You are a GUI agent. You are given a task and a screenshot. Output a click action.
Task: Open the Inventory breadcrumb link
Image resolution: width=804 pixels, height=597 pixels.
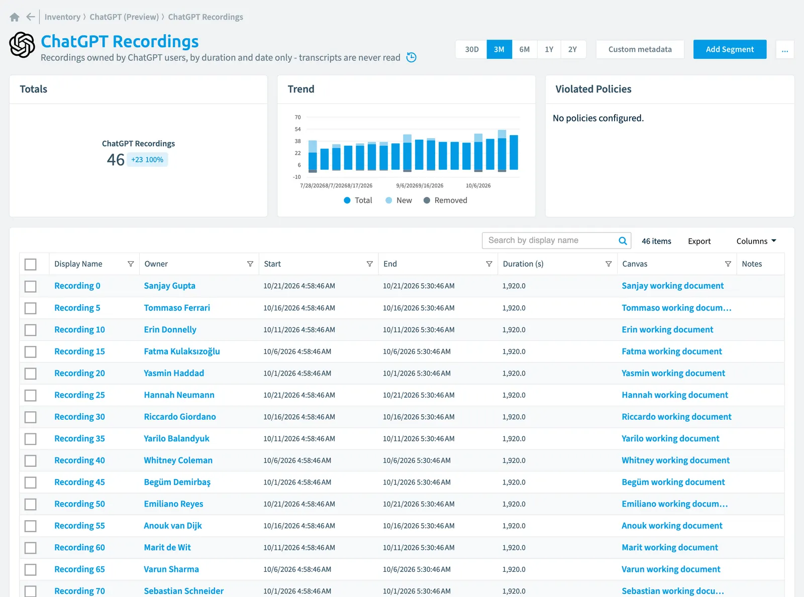[x=62, y=17]
